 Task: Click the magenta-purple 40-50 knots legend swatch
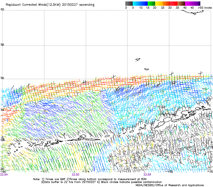coord(193,3)
